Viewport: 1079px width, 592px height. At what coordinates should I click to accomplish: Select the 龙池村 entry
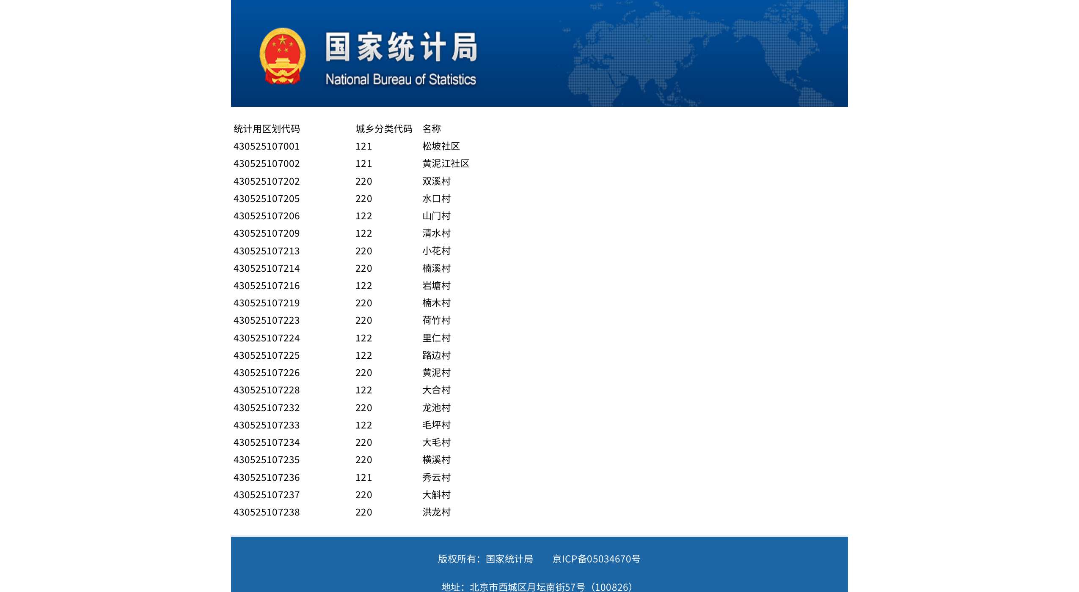436,408
